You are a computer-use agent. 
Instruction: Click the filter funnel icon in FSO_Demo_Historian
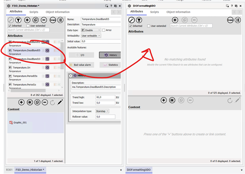coord(18,20)
